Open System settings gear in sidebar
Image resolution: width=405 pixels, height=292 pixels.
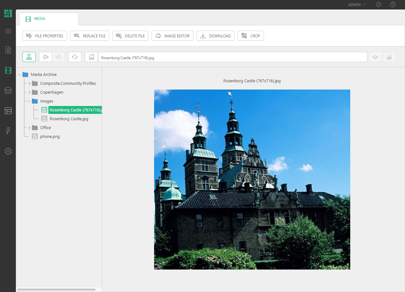(x=8, y=151)
